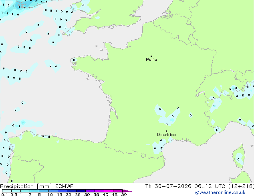Click the Paris city marker dot
This screenshot has height=196, width=254.
[x=151, y=56]
